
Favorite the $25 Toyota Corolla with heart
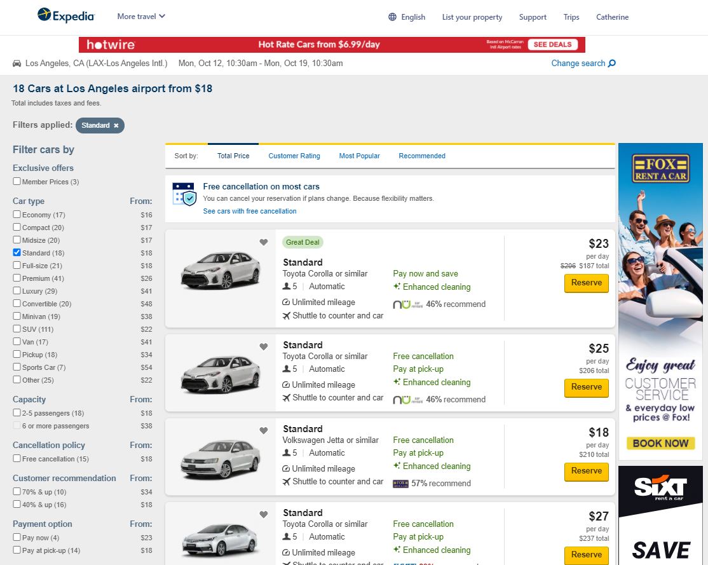264,347
